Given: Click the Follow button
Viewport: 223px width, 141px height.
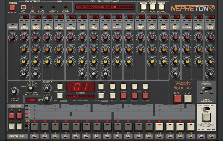Looking at the screenshot, I should coord(101,86).
